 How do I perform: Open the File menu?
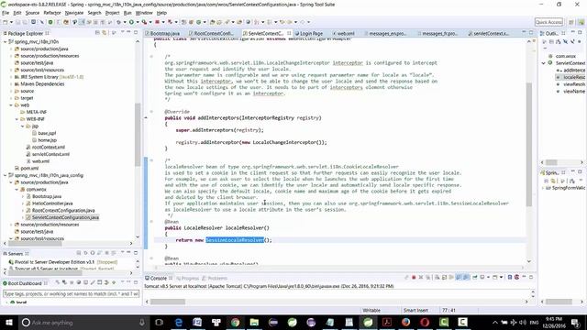pos(6,13)
